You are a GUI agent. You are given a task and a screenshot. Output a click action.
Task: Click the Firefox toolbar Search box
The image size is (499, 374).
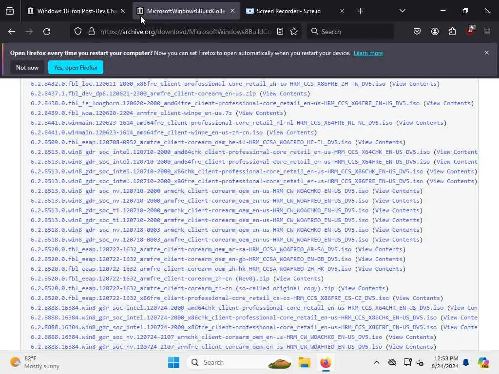(x=350, y=32)
